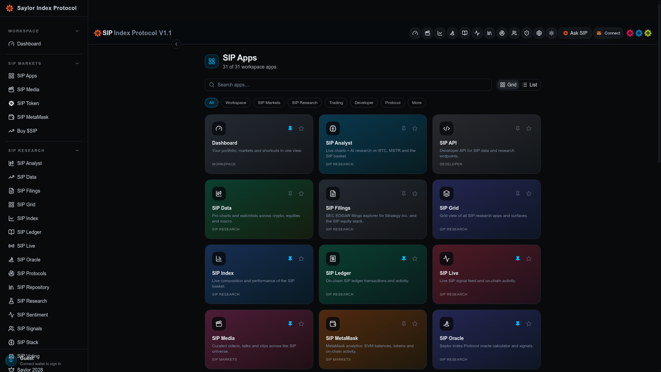This screenshot has width=661, height=372.
Task: Open the SIP Analyst brain icon on its card
Action: pos(333,128)
